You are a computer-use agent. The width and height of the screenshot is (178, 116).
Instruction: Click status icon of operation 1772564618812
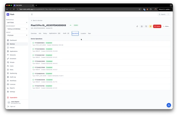click(x=33, y=43)
